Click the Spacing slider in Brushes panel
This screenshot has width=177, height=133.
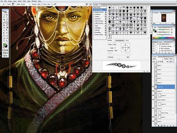[119, 59]
